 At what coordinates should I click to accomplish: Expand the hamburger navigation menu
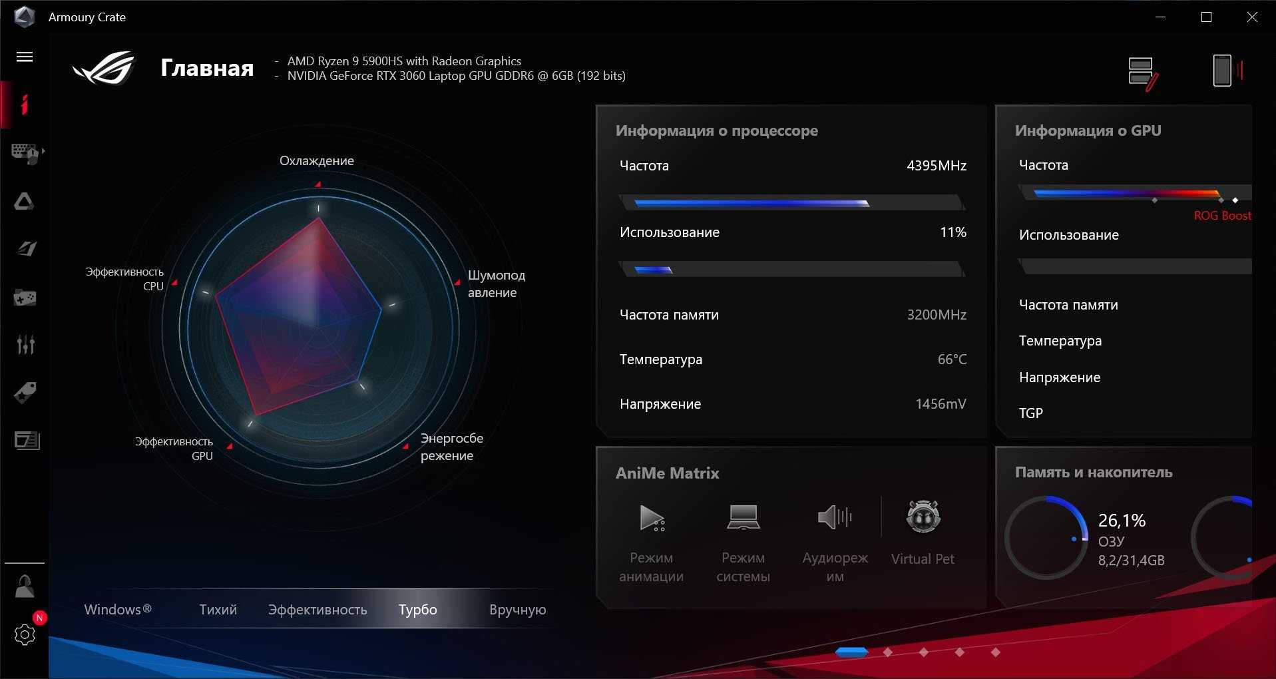pyautogui.click(x=25, y=57)
